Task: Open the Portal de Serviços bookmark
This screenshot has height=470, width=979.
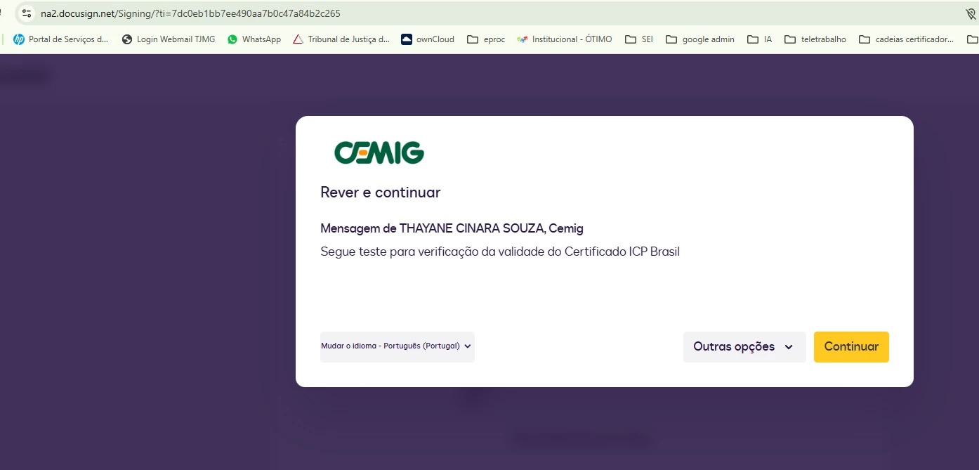Action: (x=61, y=39)
